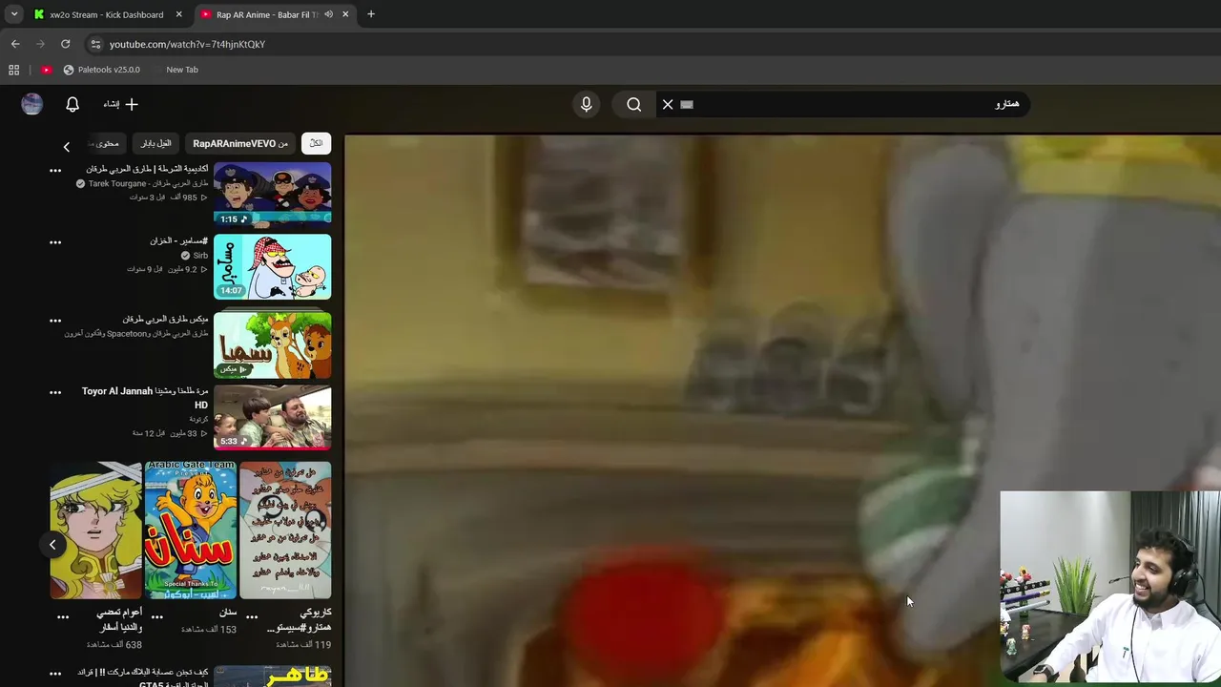
Task: Close the xw2o Stream Kick Dashboard tab
Action: [x=178, y=14]
